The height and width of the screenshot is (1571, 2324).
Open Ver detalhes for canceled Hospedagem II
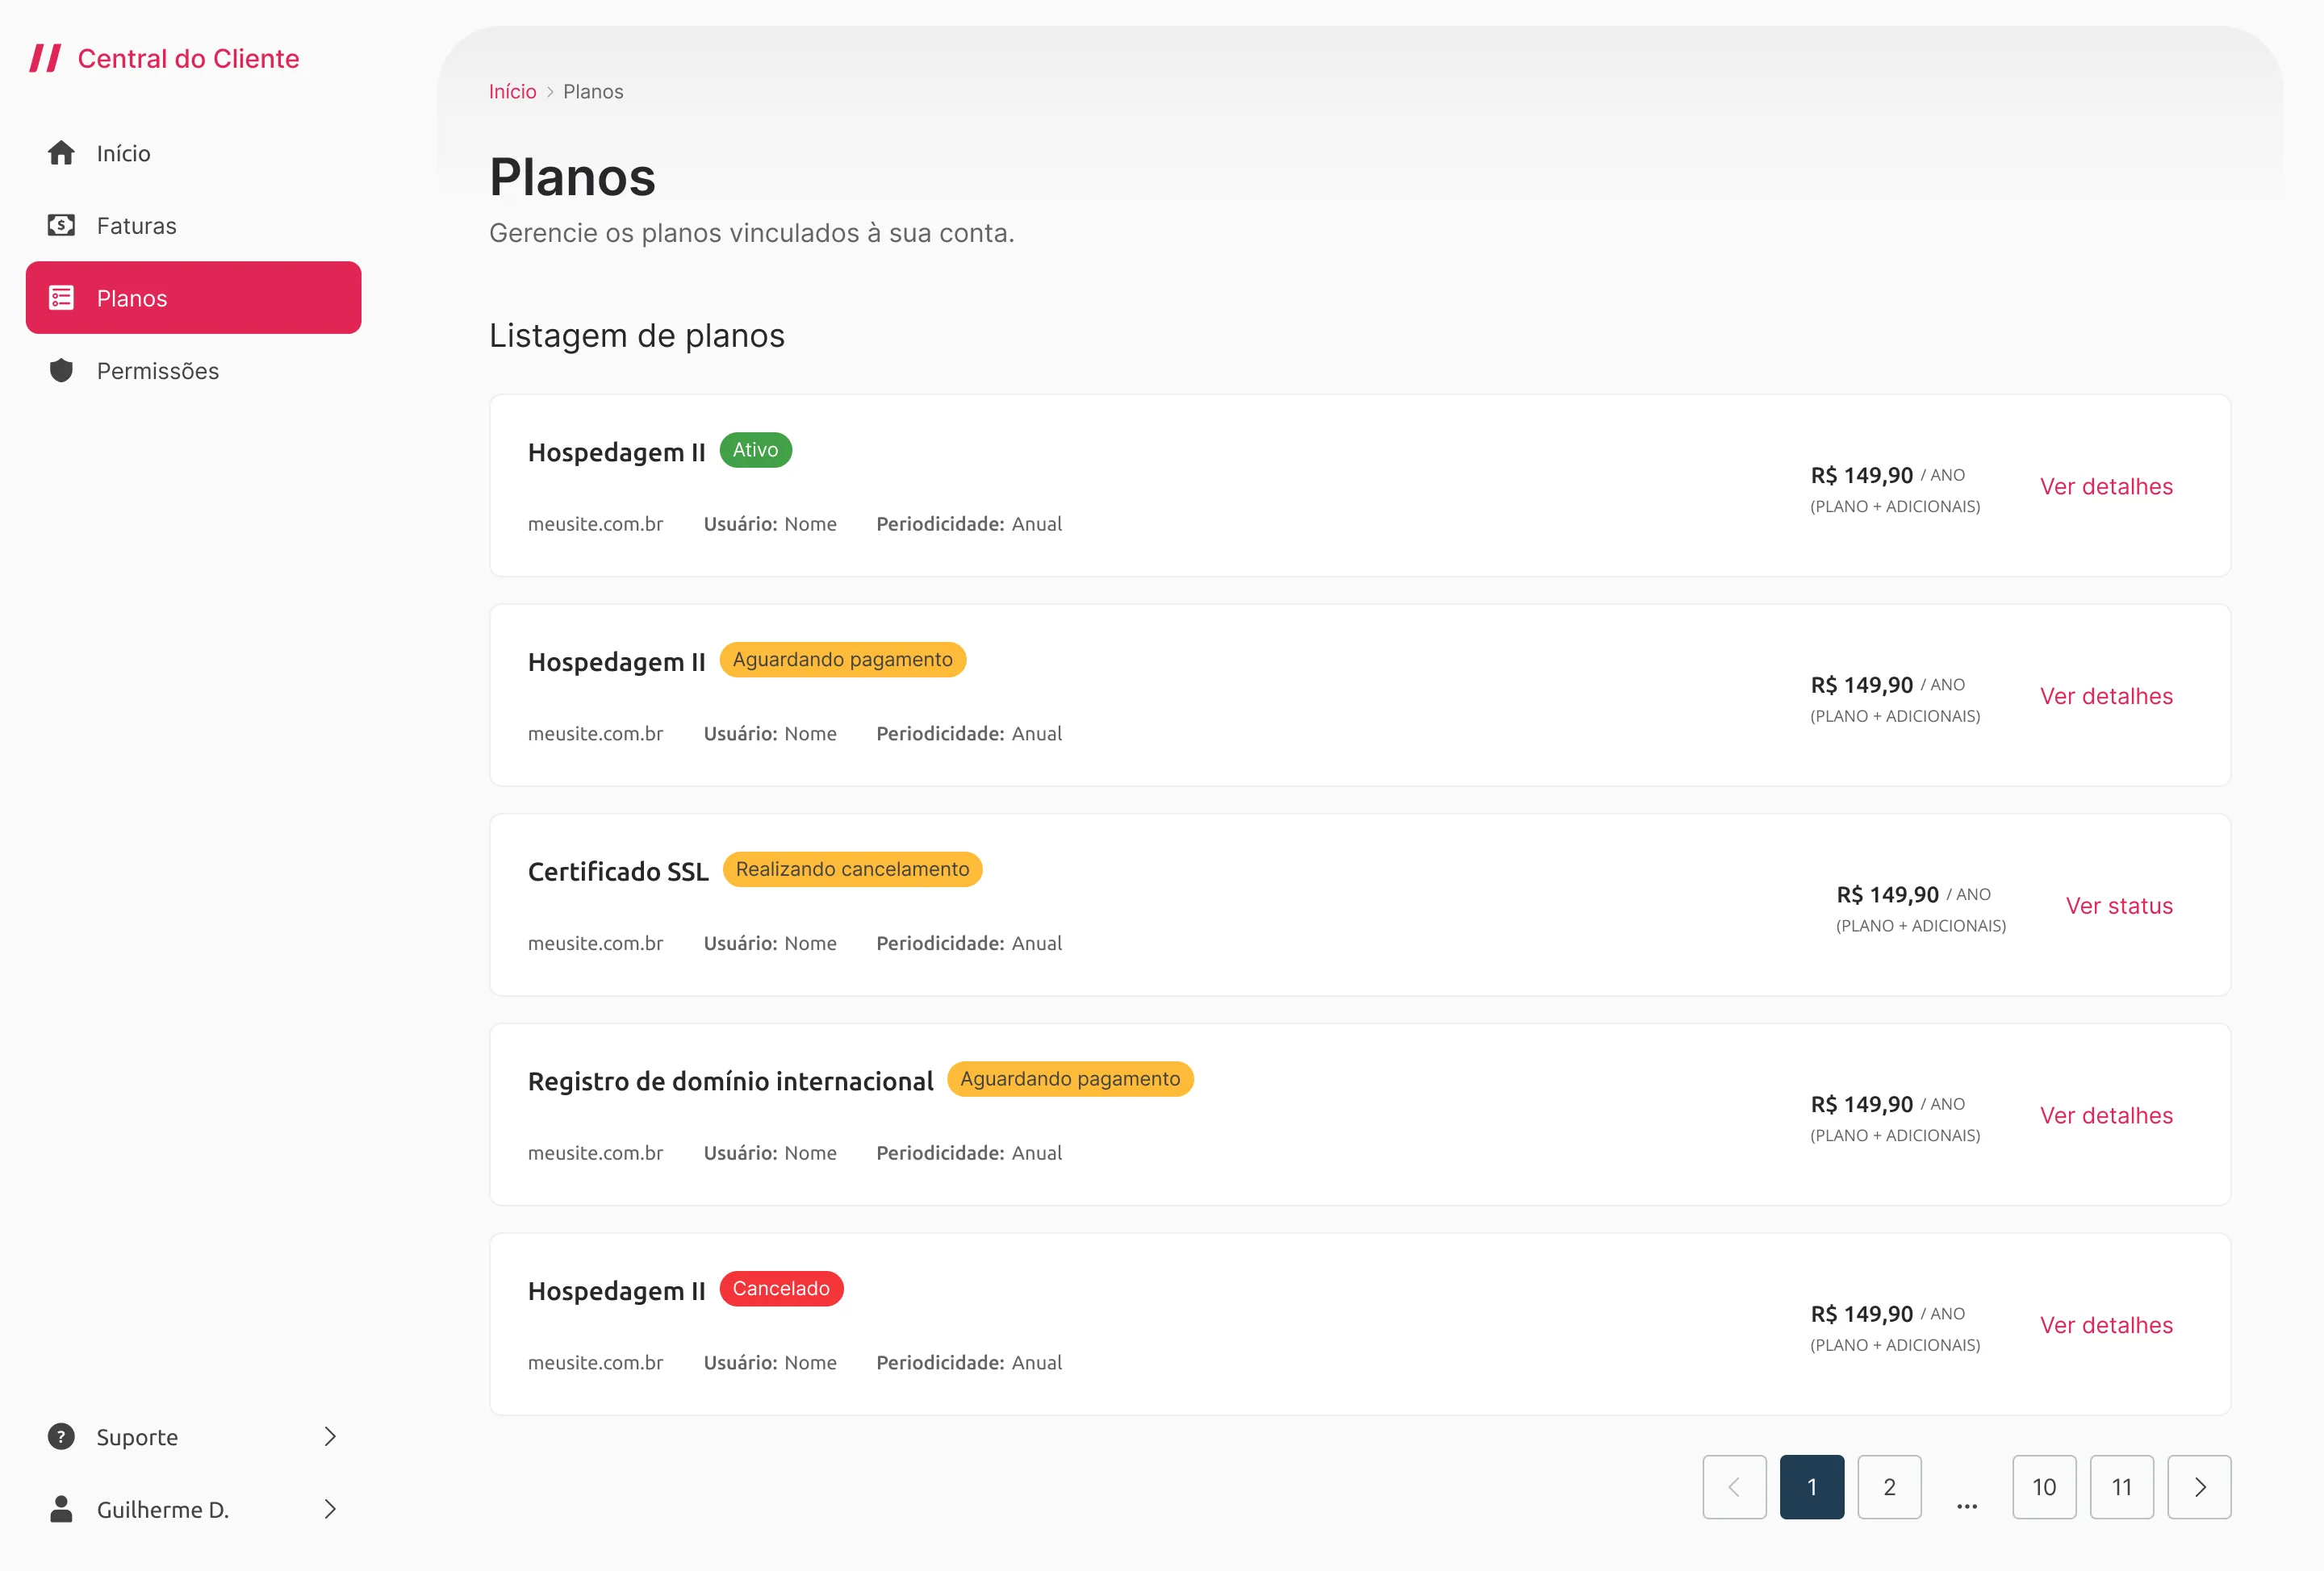2106,1325
